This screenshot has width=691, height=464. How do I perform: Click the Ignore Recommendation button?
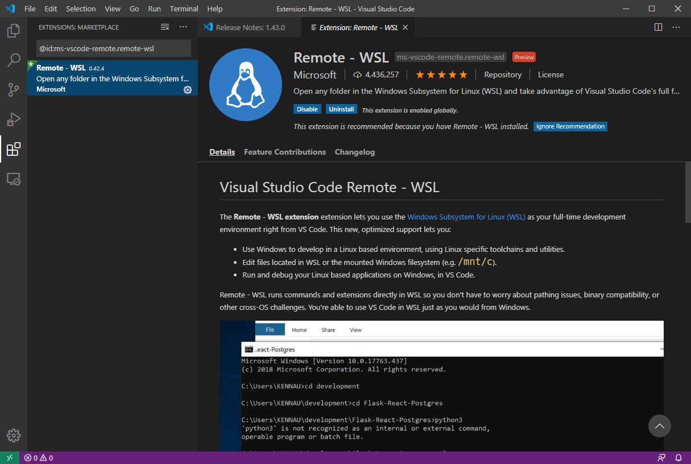pyautogui.click(x=570, y=126)
